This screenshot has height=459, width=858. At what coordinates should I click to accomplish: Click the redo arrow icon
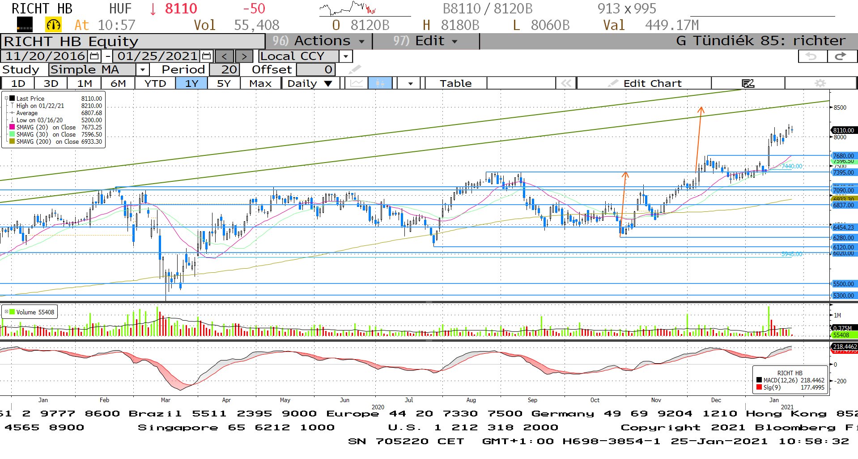pyautogui.click(x=841, y=56)
